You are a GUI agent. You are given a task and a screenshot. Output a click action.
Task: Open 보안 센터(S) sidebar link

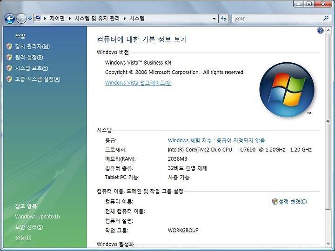pyautogui.click(x=29, y=227)
